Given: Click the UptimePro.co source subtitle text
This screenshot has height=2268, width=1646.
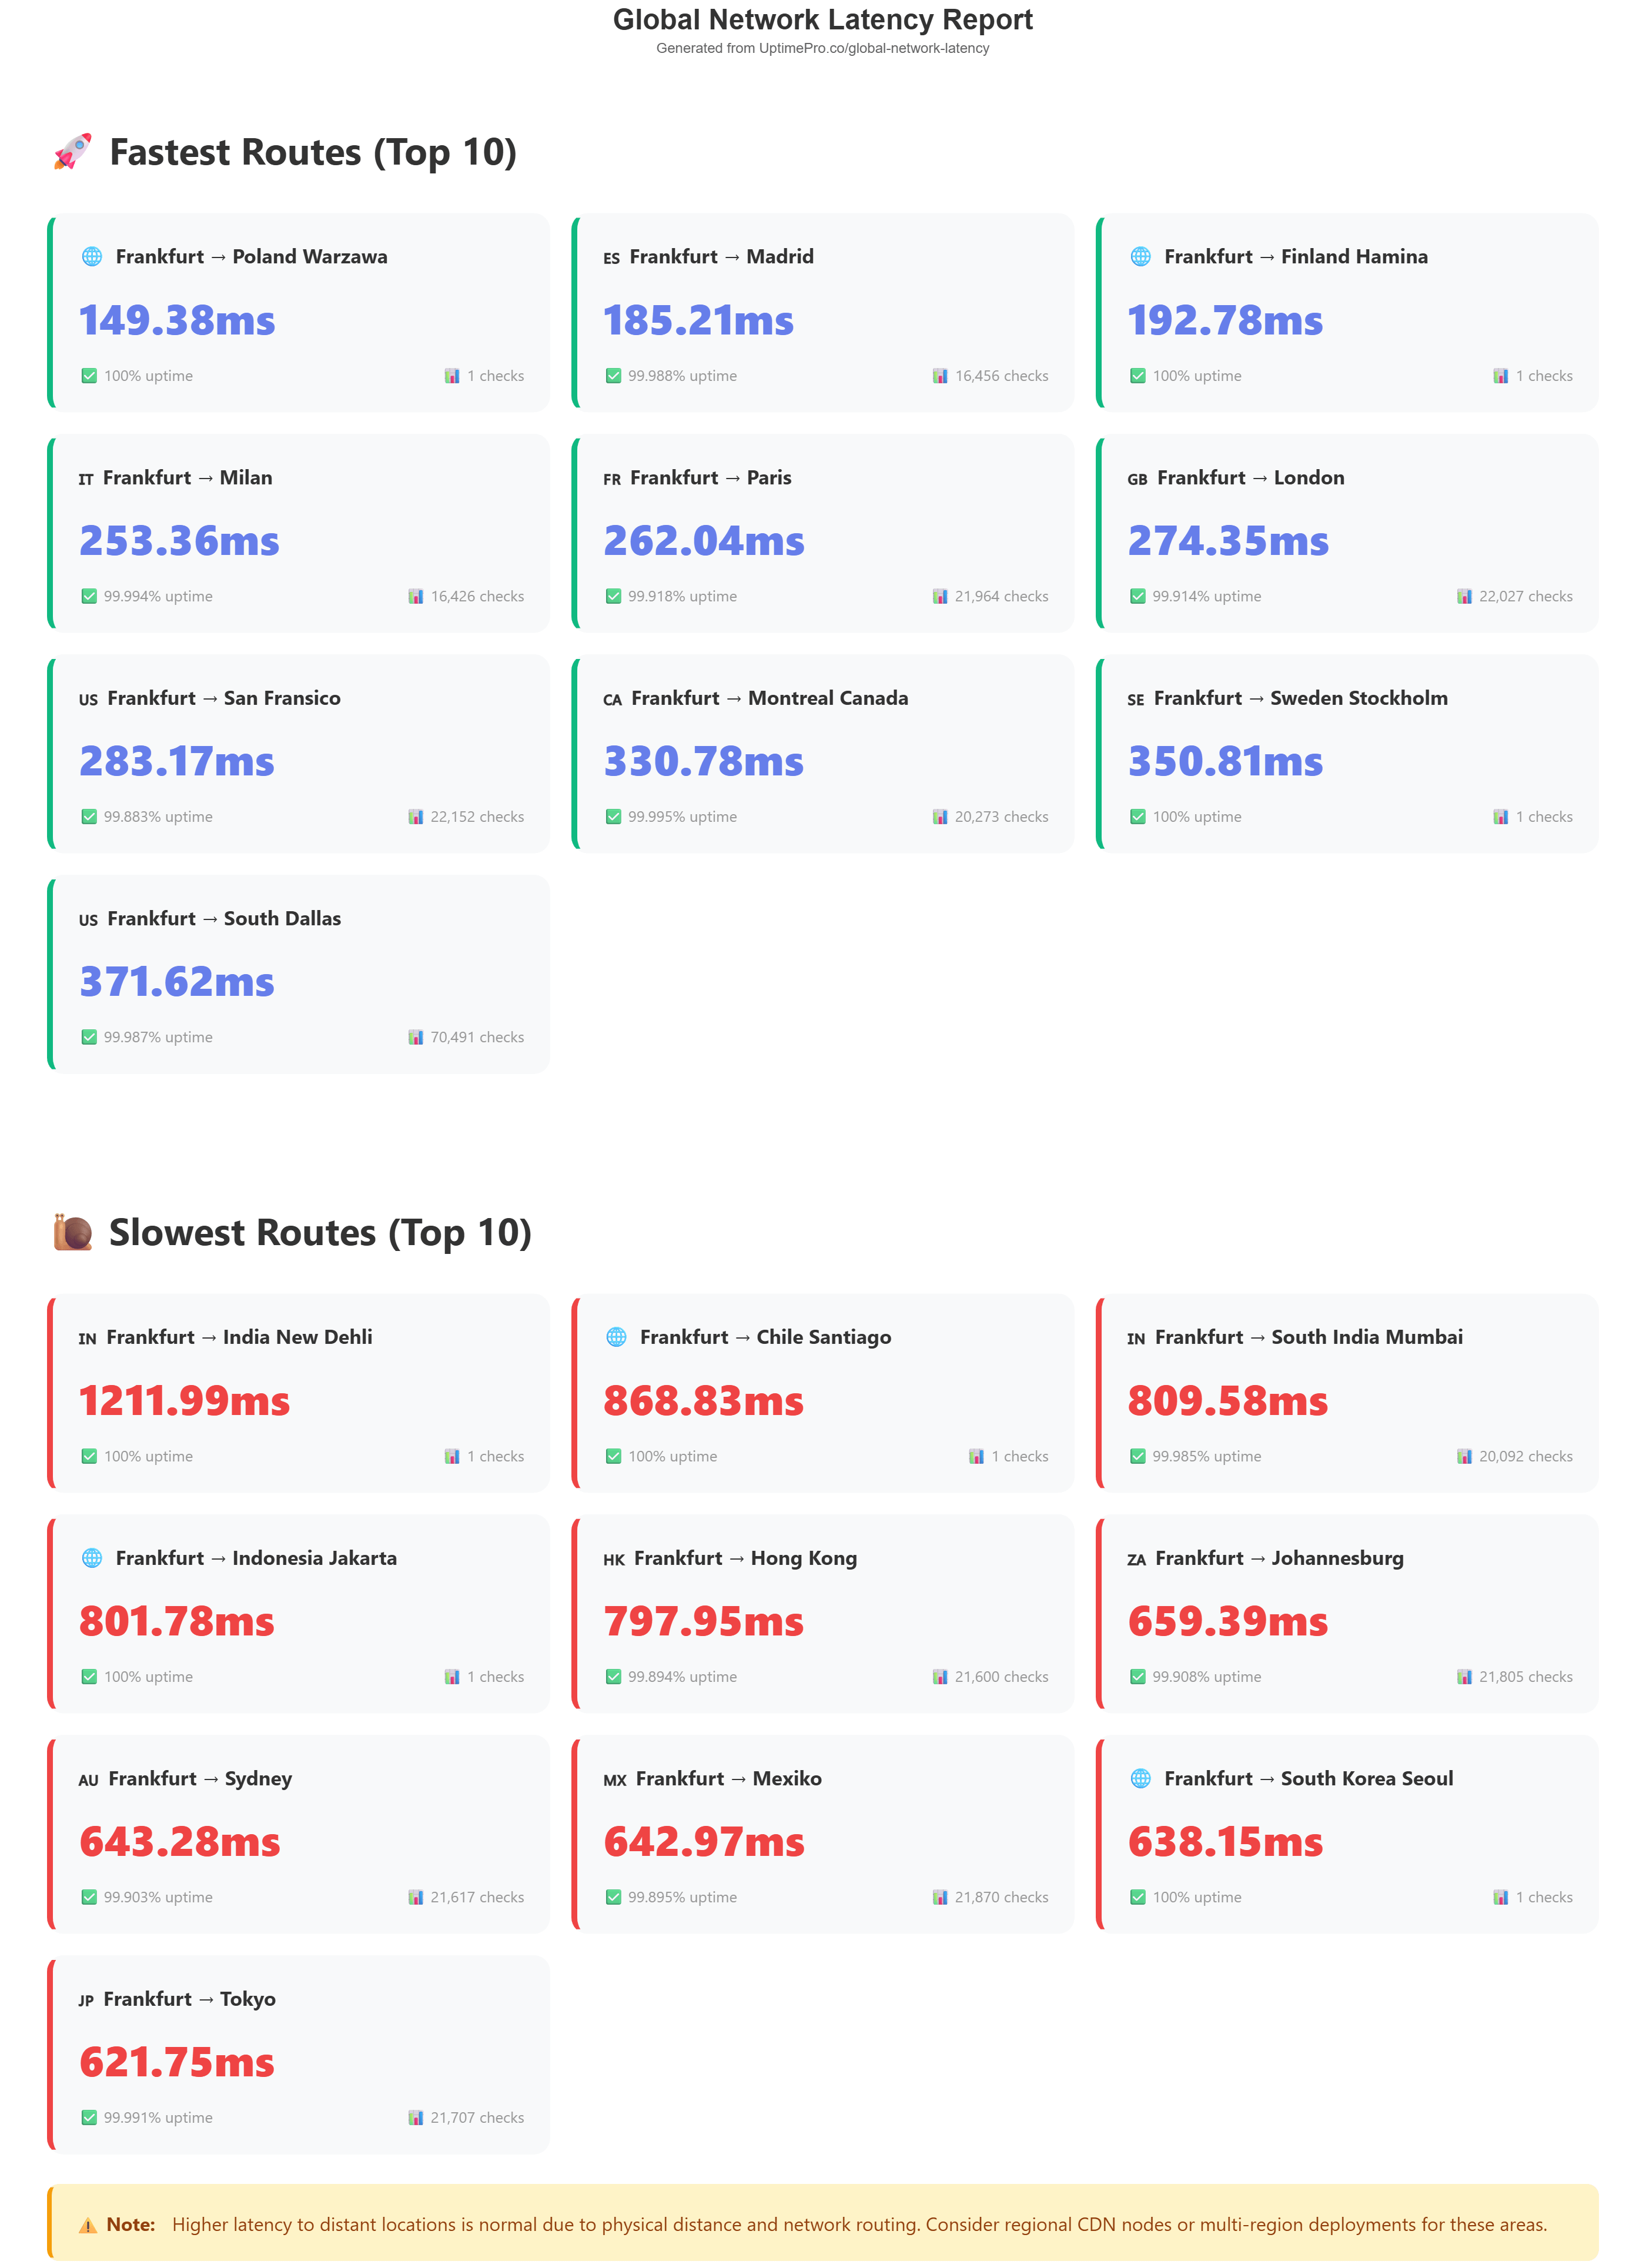Looking at the screenshot, I should pyautogui.click(x=822, y=48).
